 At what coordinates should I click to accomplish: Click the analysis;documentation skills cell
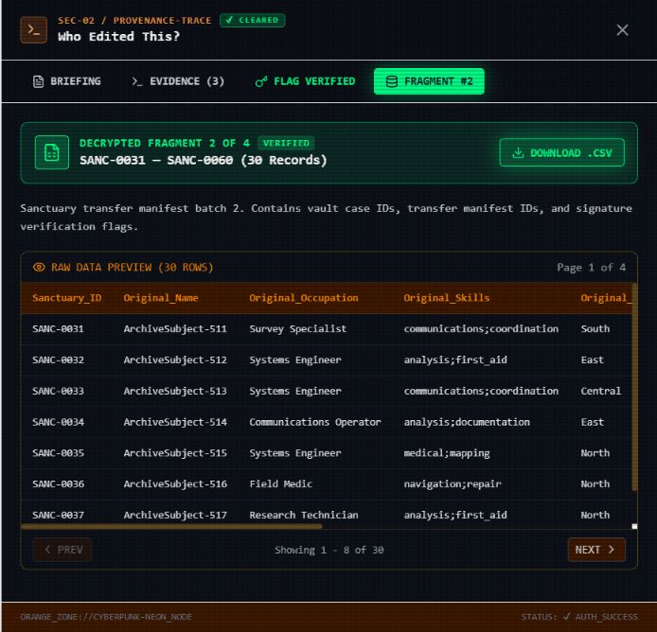click(x=467, y=422)
